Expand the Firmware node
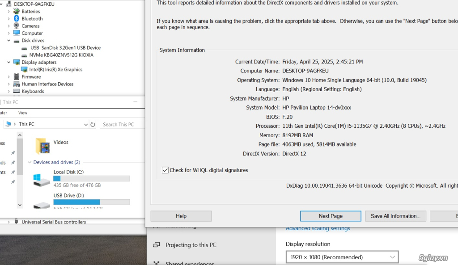 pos(8,77)
